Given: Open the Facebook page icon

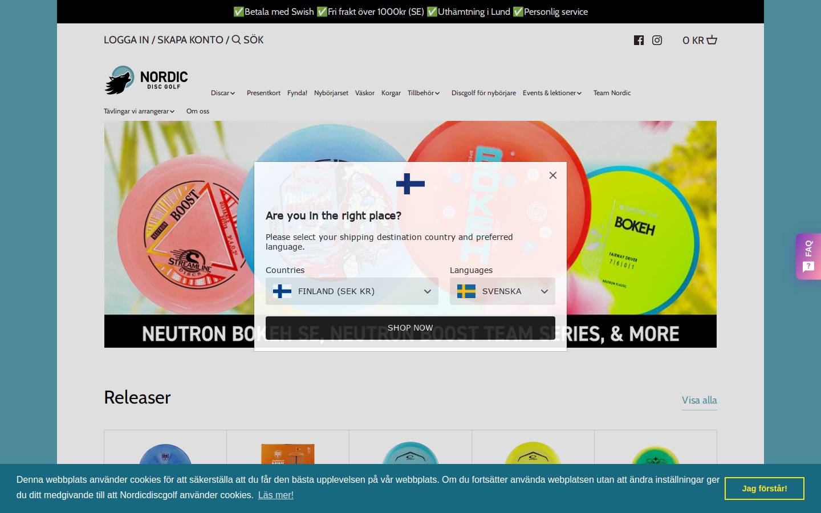Looking at the screenshot, I should 639,40.
